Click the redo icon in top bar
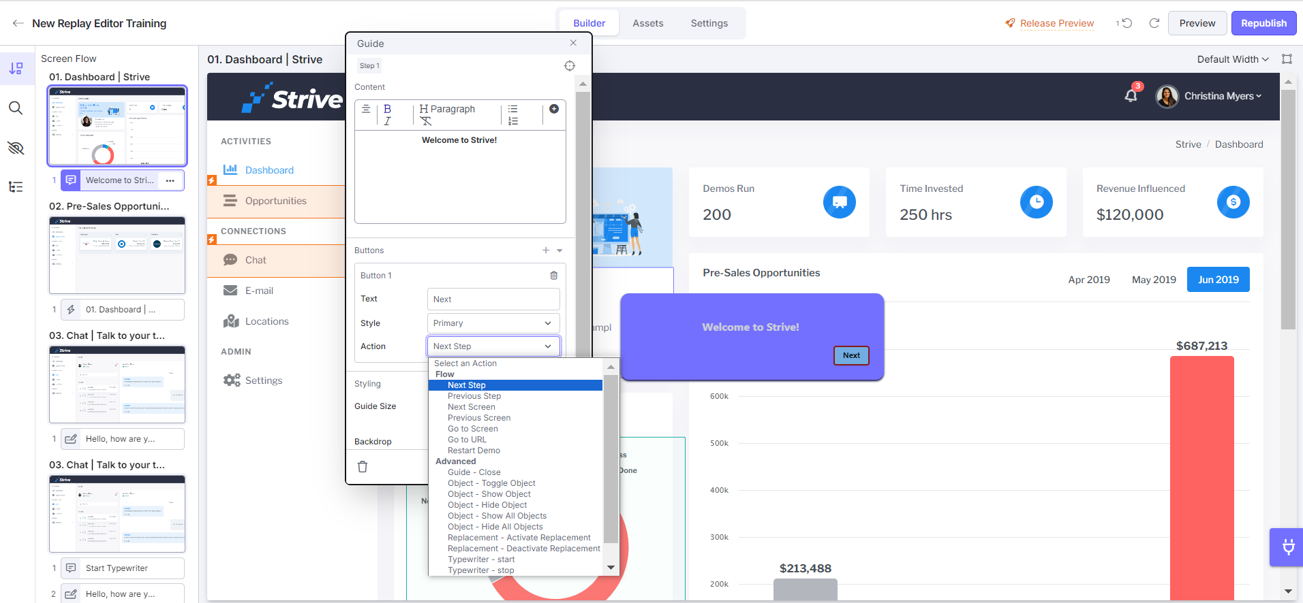Image resolution: width=1303 pixels, height=603 pixels. click(x=1154, y=23)
